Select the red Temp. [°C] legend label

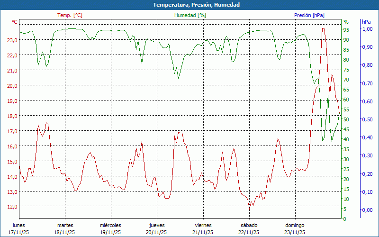coord(70,15)
